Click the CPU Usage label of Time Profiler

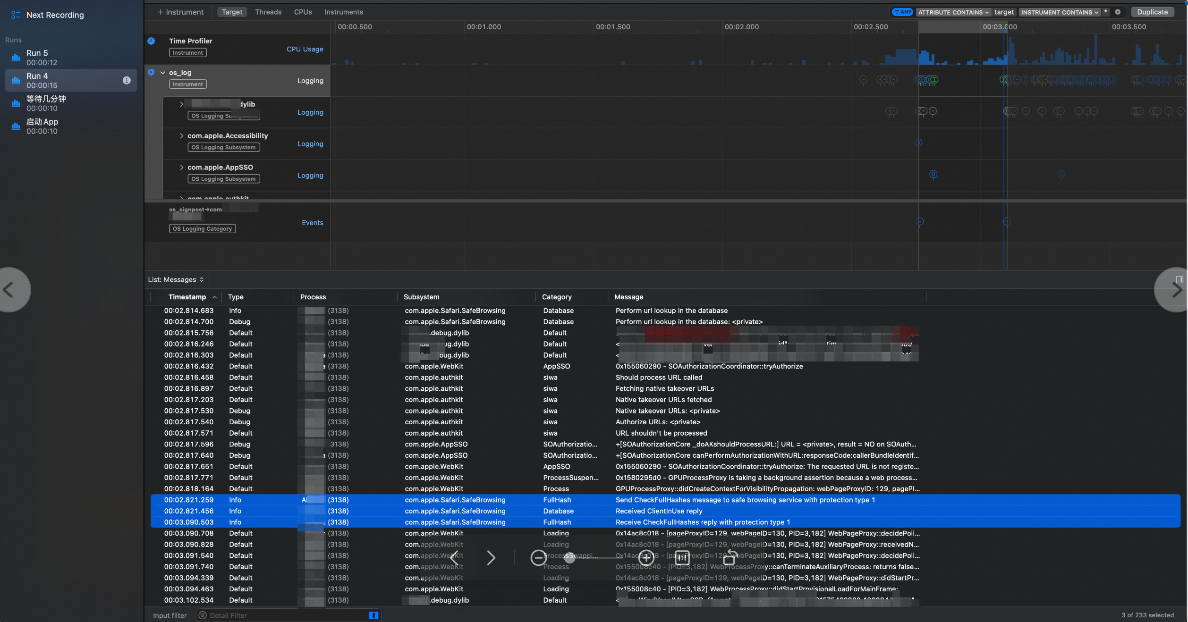tap(305, 49)
